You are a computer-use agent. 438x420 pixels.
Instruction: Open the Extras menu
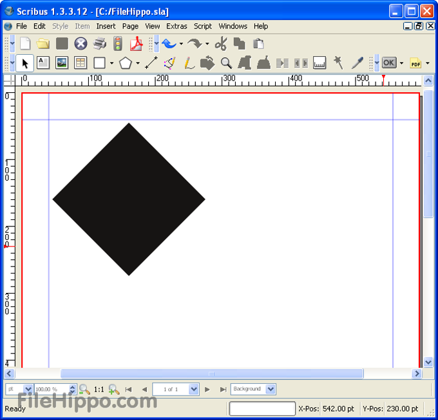tap(176, 26)
